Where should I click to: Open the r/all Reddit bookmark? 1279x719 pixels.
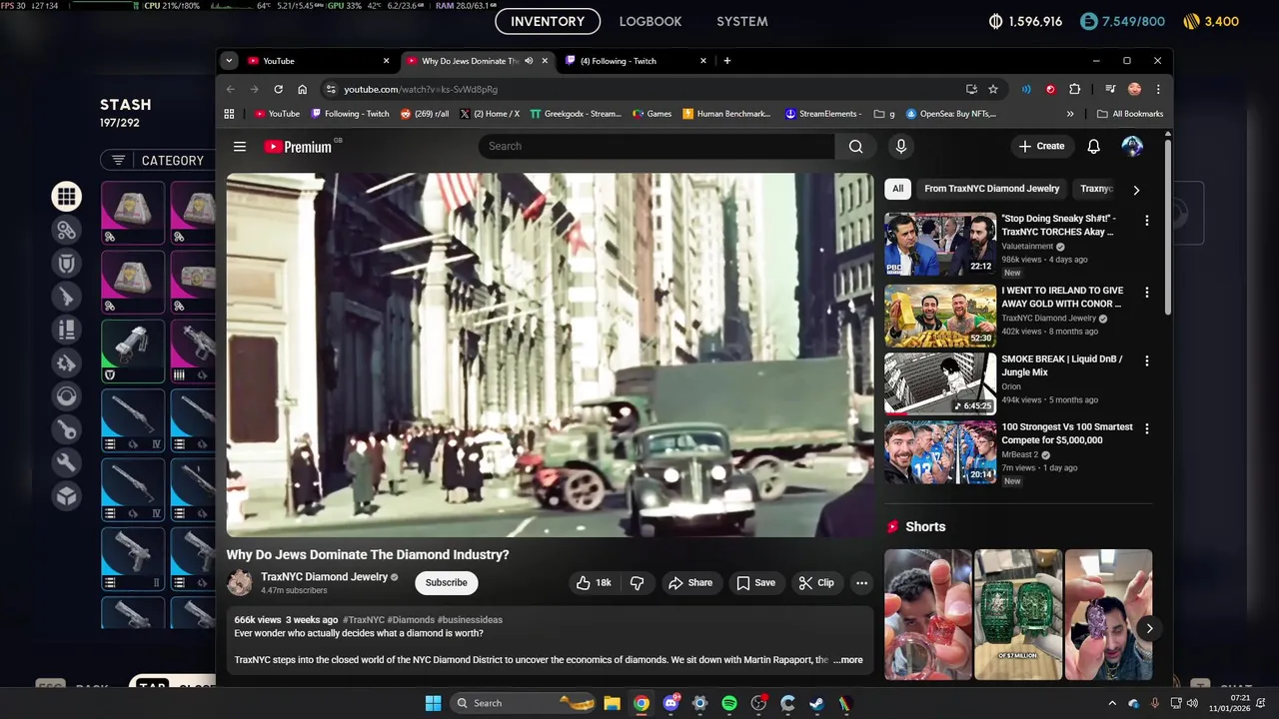425,114
